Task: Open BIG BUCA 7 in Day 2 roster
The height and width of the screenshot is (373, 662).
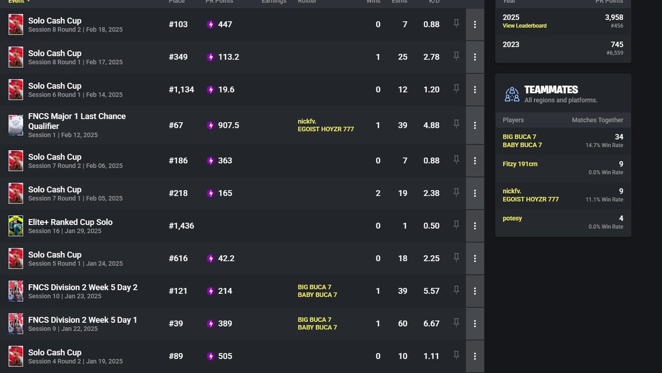Action: (x=314, y=287)
